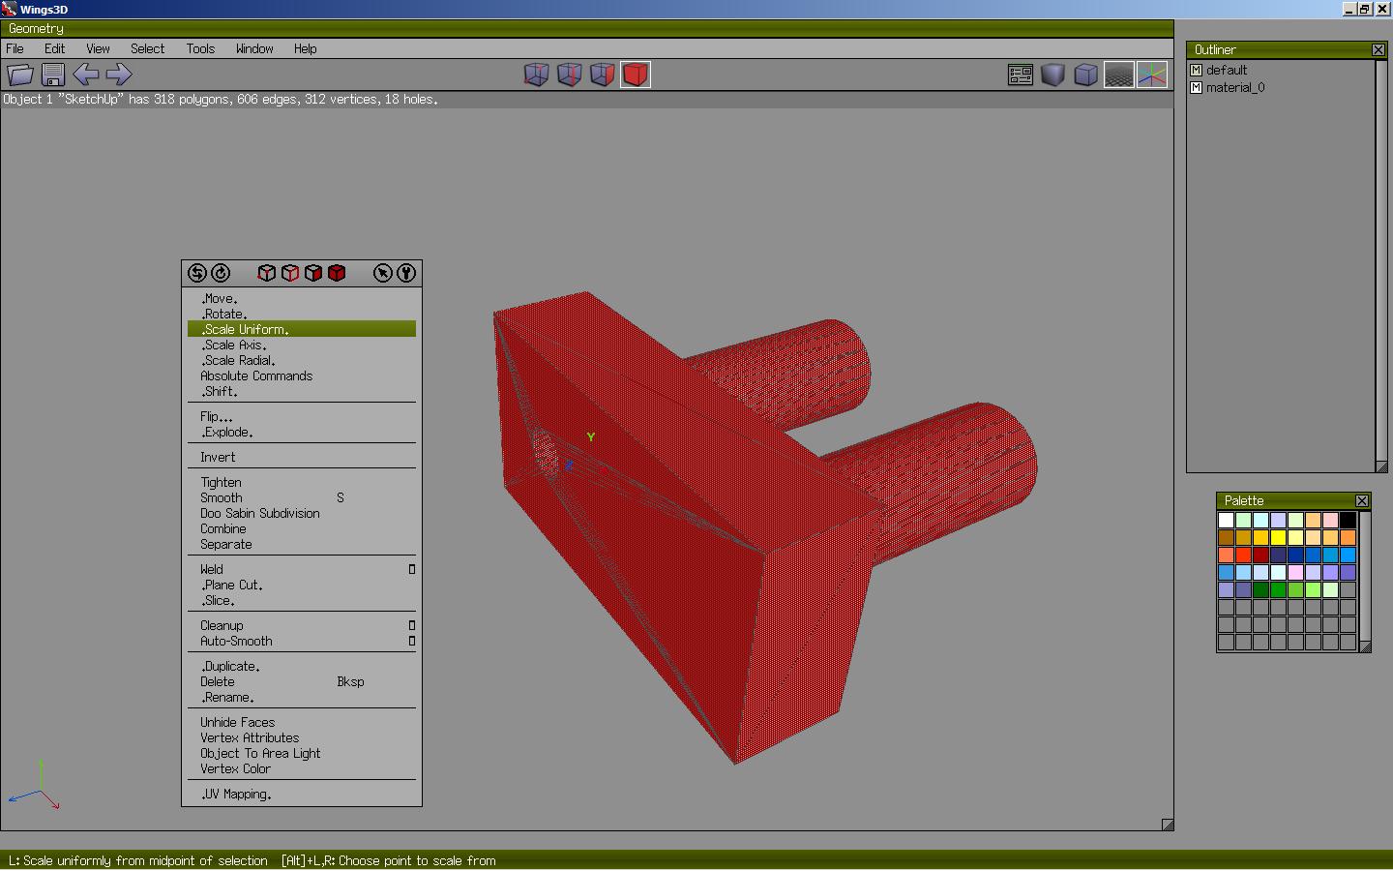Choose Invert from context menu

[x=302, y=457]
